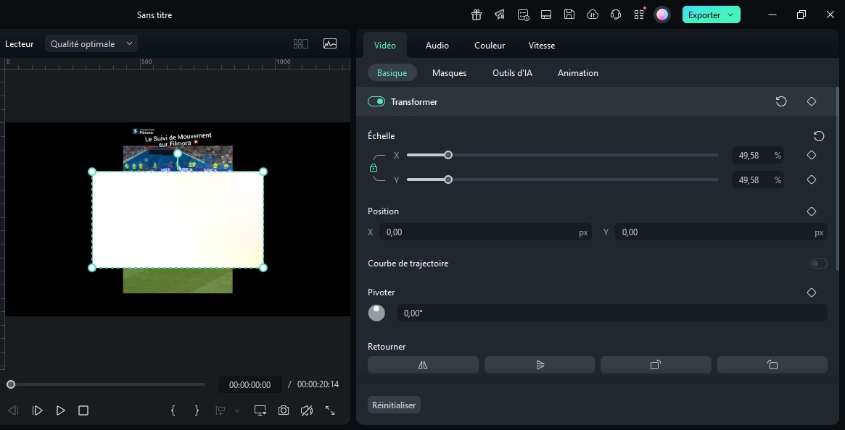Screen dimensions: 845x430
Task: Reset the Transformer section with its circular arrow
Action: 781,101
